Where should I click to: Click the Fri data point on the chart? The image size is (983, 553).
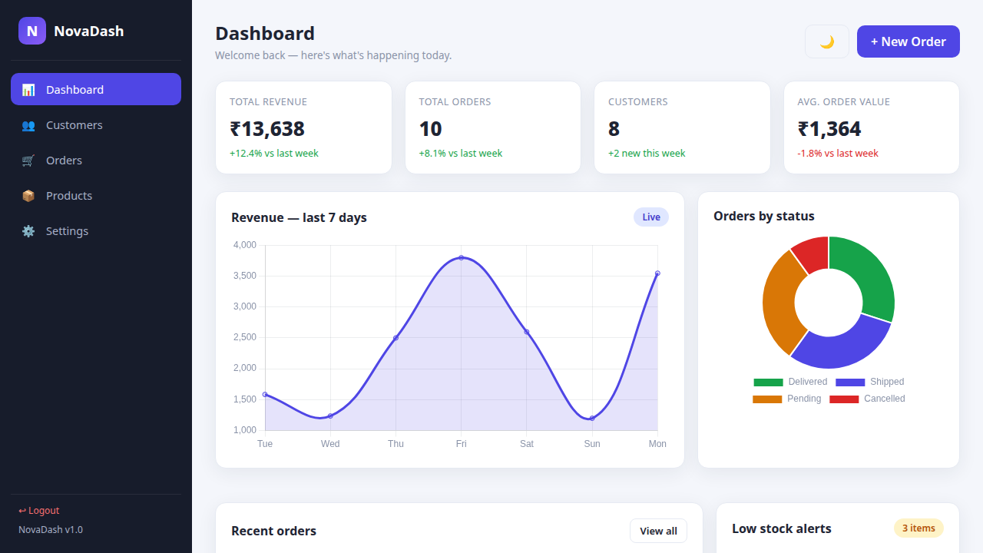tap(462, 257)
